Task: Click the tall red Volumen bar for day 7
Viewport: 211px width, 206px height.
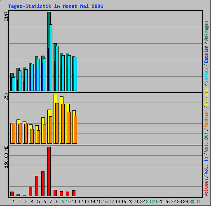Action: (x=49, y=171)
